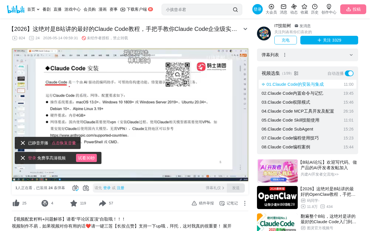
Task: Open the Claude Code入门 recommended video title
Action: click(x=328, y=219)
